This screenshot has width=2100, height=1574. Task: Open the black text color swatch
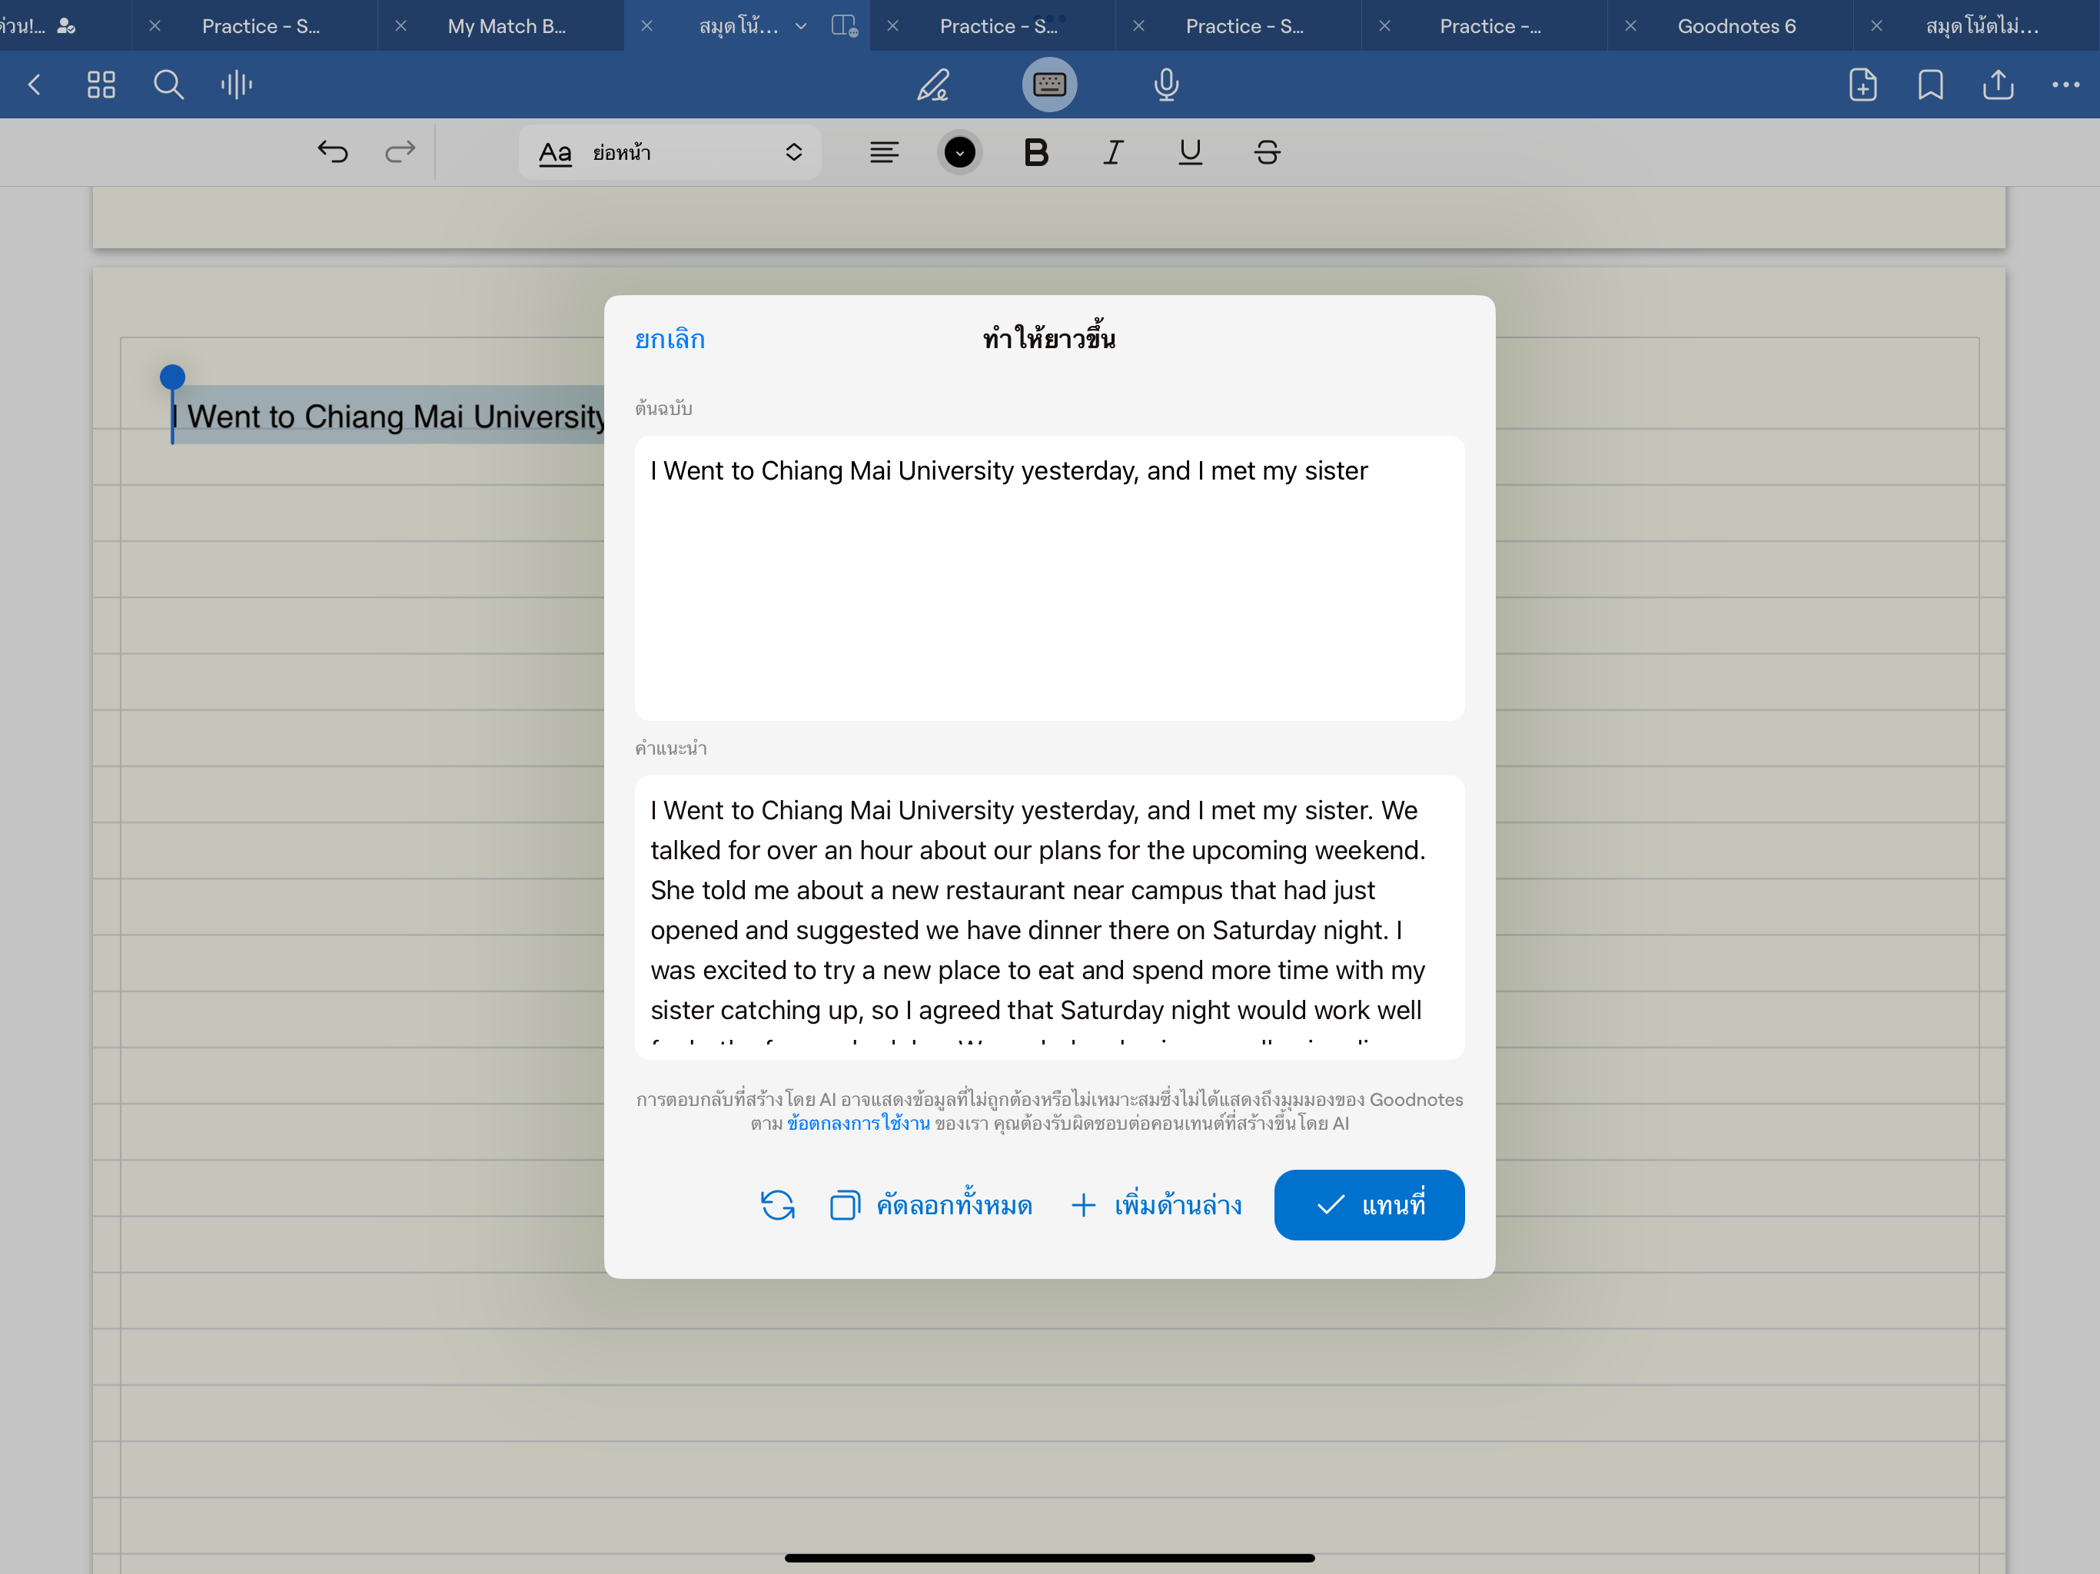tap(959, 152)
